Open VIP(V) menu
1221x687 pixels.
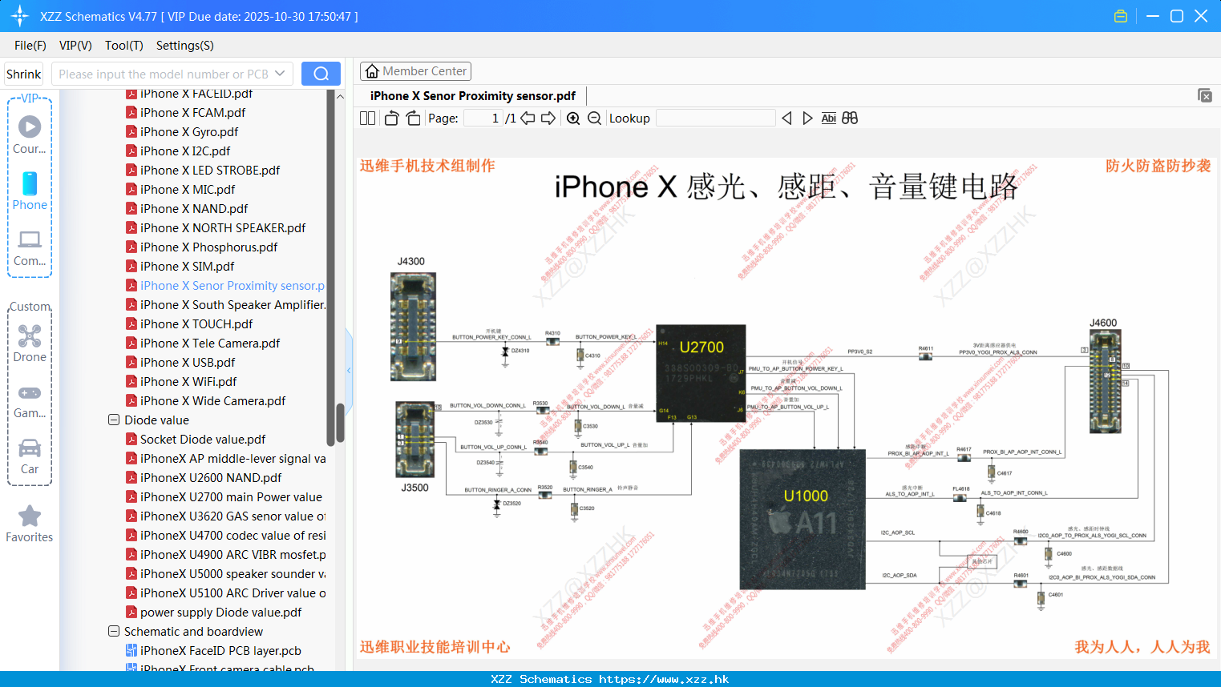pos(75,46)
